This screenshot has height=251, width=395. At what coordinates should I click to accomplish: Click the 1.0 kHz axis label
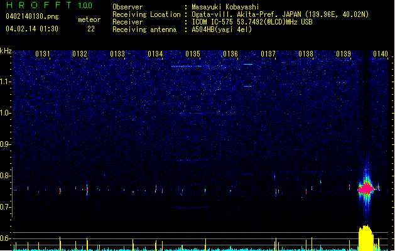[x=5, y=113]
